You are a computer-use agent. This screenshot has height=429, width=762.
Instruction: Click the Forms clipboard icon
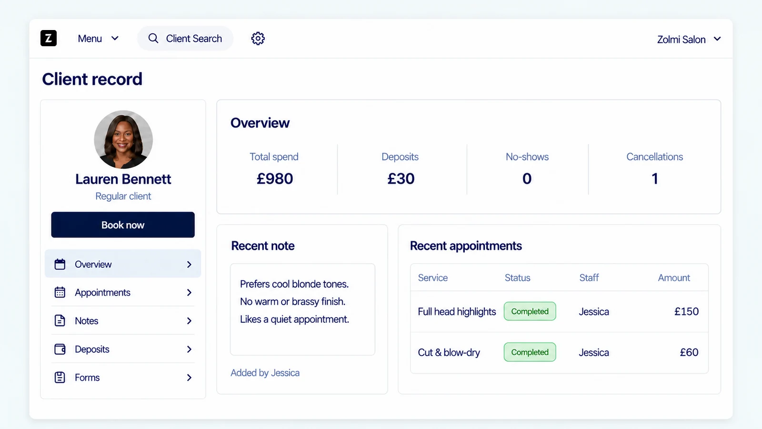pos(60,378)
